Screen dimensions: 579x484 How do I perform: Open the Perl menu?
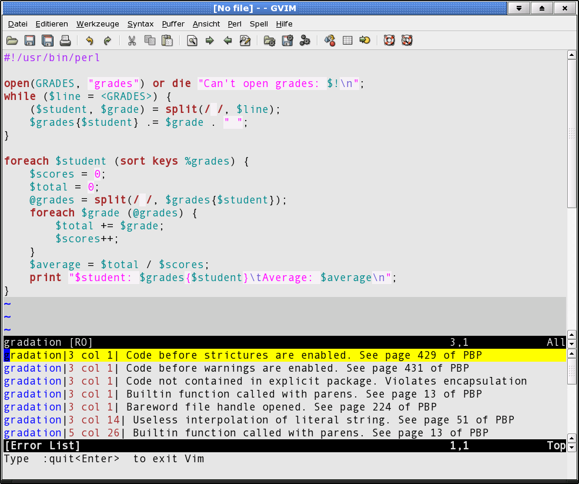[235, 24]
